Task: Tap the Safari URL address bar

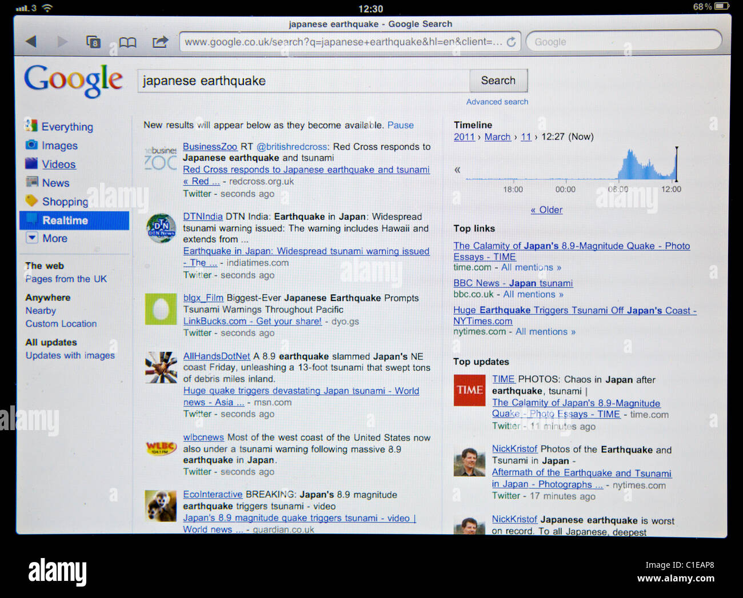Action: tap(350, 42)
